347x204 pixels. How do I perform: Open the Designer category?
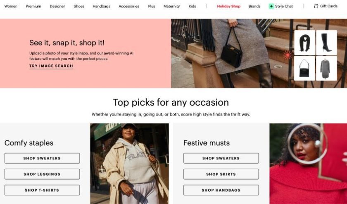coord(57,6)
